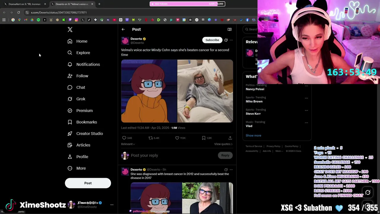Click the X logo in sidebar
This screenshot has height=214, width=380.
pyautogui.click(x=70, y=29)
